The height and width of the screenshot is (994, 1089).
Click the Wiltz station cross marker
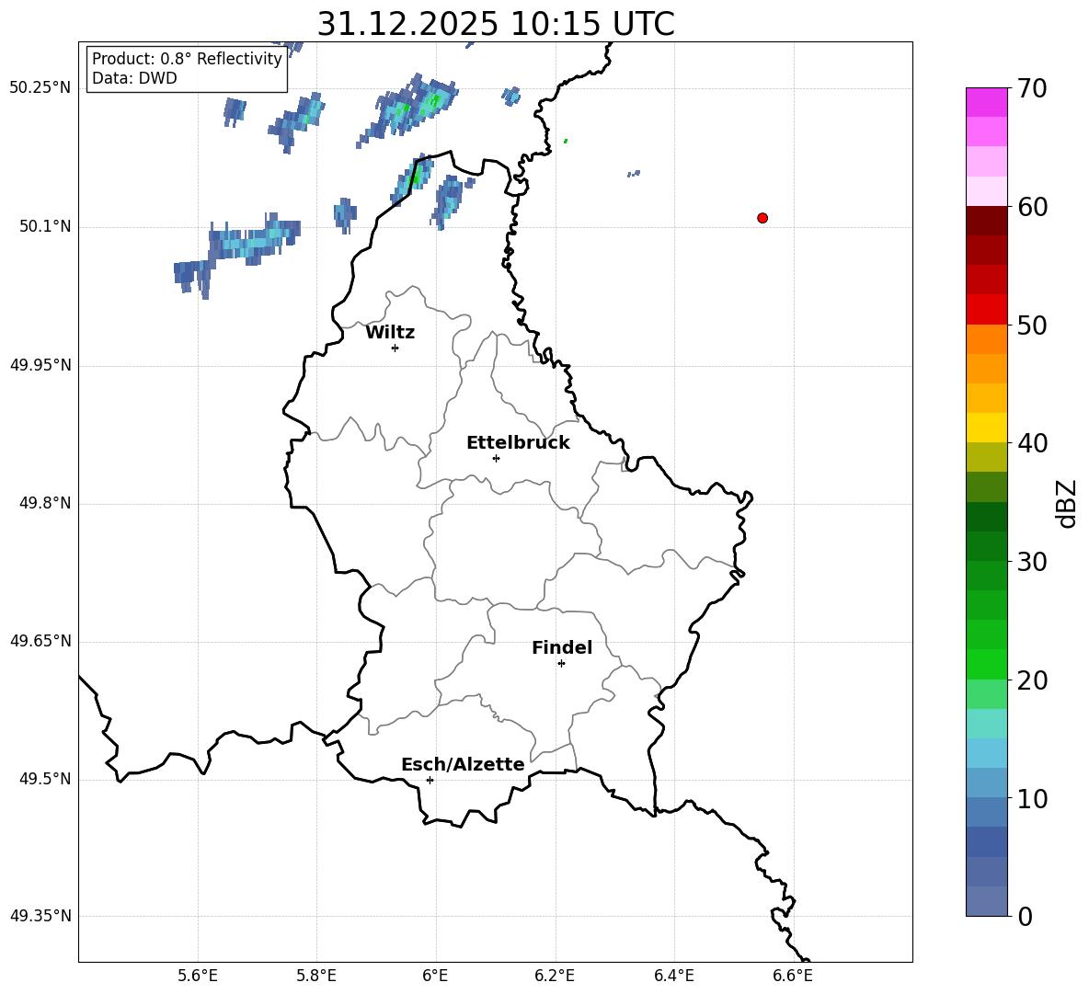click(395, 348)
